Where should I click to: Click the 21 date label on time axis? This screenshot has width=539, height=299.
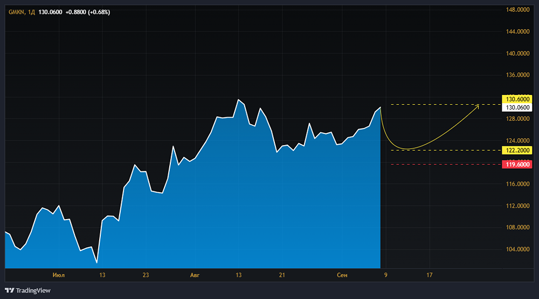tap(282, 275)
